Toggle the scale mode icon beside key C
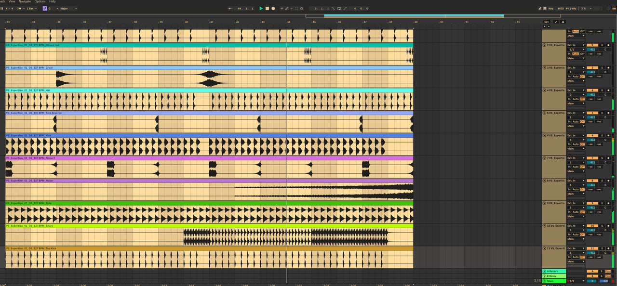 [x=45, y=8]
